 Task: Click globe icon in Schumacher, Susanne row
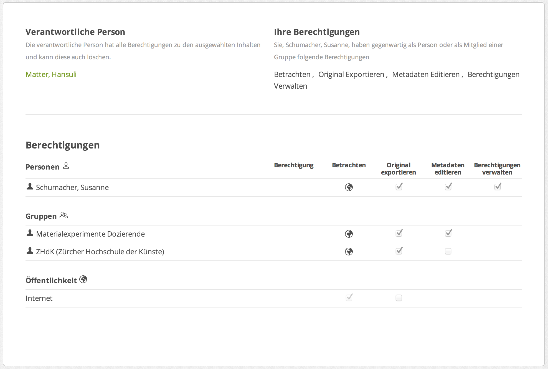[x=349, y=187]
